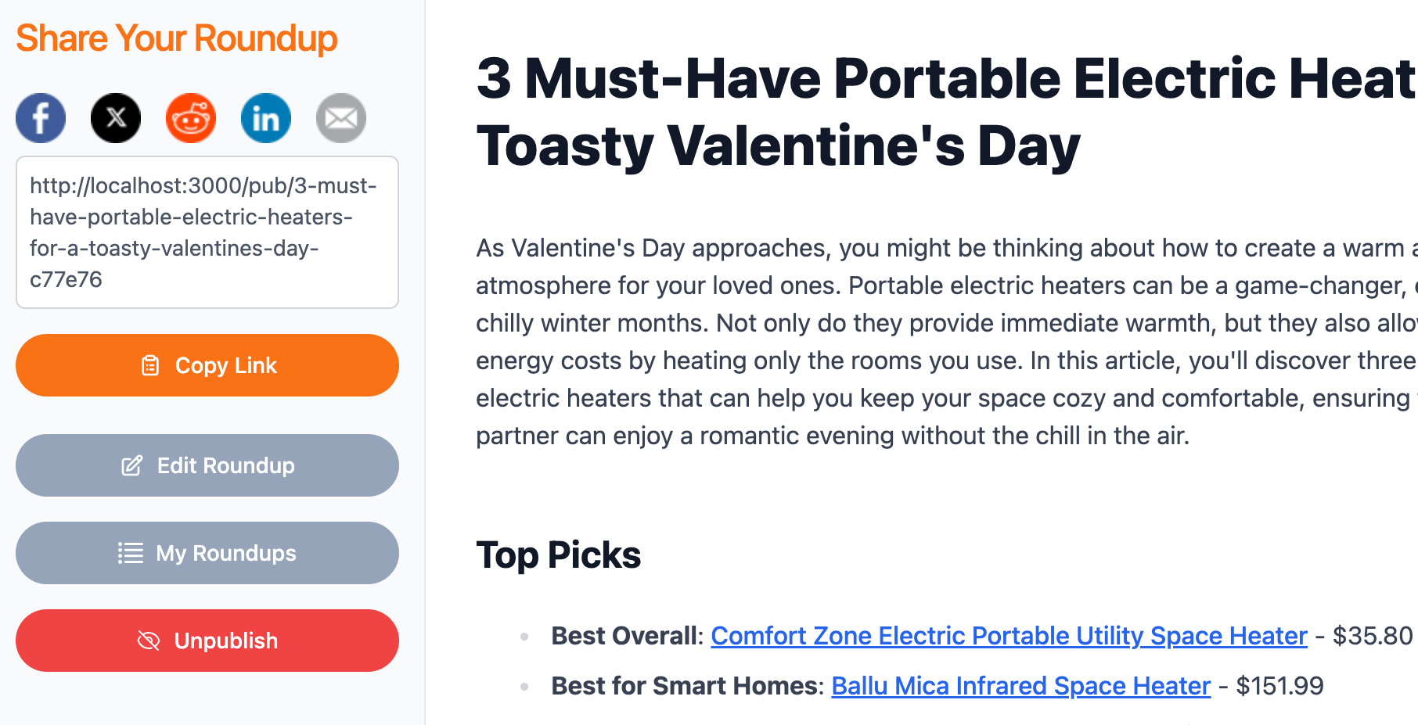Screen dimensions: 1418x725
Task: Click the Share Your Roundup heading
Action: (x=176, y=37)
